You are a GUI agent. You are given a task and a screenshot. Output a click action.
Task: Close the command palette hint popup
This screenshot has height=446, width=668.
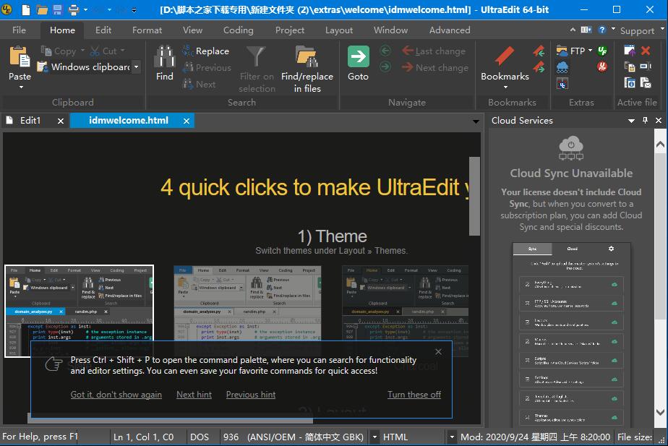click(x=438, y=351)
